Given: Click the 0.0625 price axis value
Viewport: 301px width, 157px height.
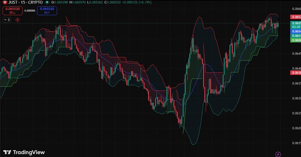Looking at the screenshot, I should click(296, 113).
